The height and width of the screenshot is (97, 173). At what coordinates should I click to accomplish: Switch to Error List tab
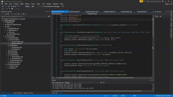[x=55, y=93]
